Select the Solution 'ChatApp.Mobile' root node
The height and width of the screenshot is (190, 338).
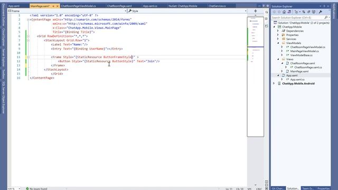[x=304, y=23]
